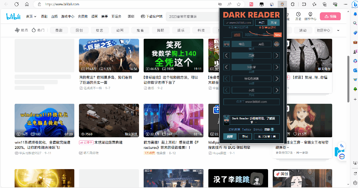Go to browser home icon
The height and width of the screenshot is (188, 358).
pos(27,4)
